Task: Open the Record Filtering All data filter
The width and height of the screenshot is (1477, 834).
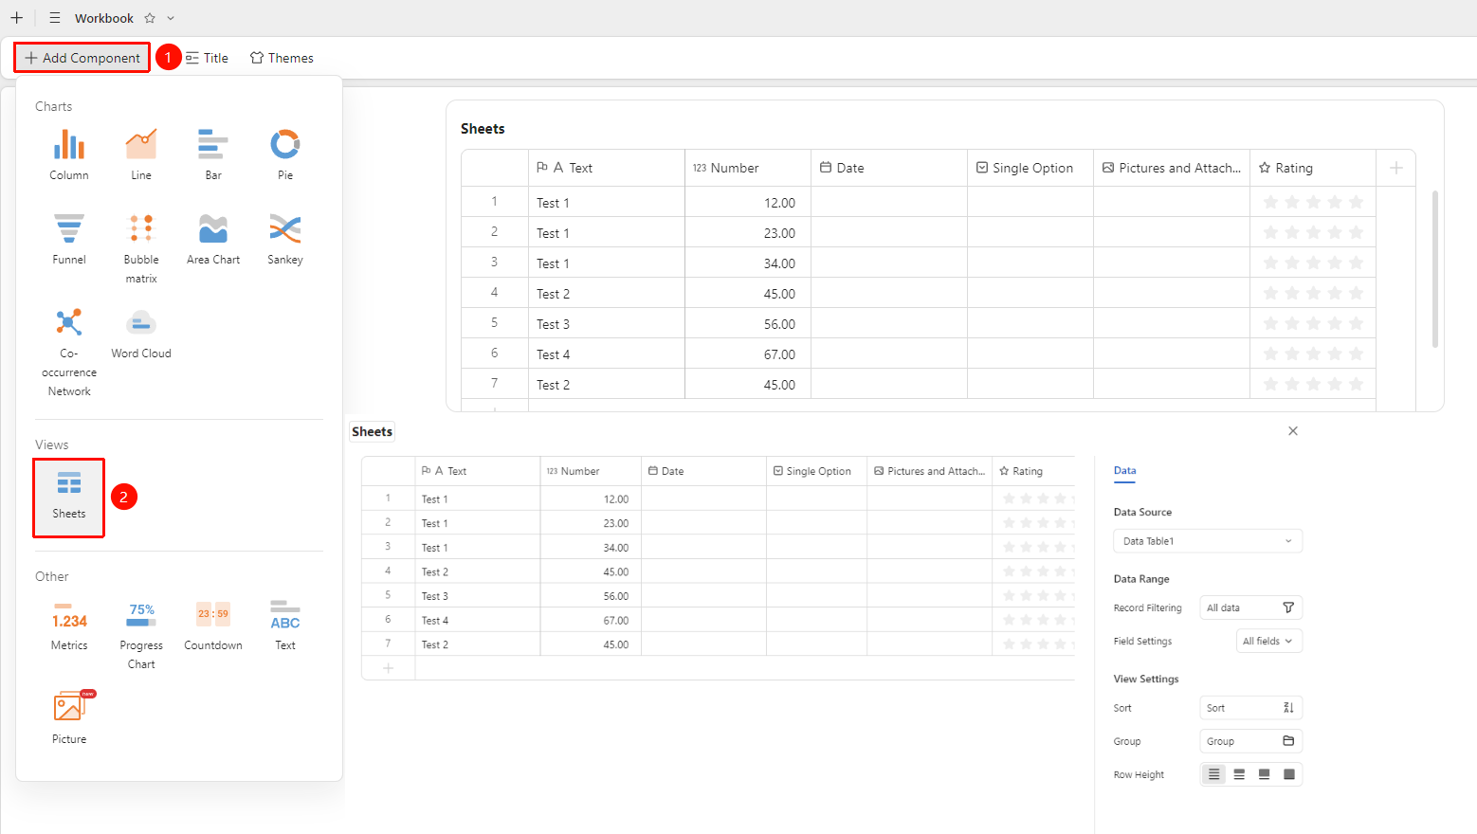Action: (x=1250, y=607)
